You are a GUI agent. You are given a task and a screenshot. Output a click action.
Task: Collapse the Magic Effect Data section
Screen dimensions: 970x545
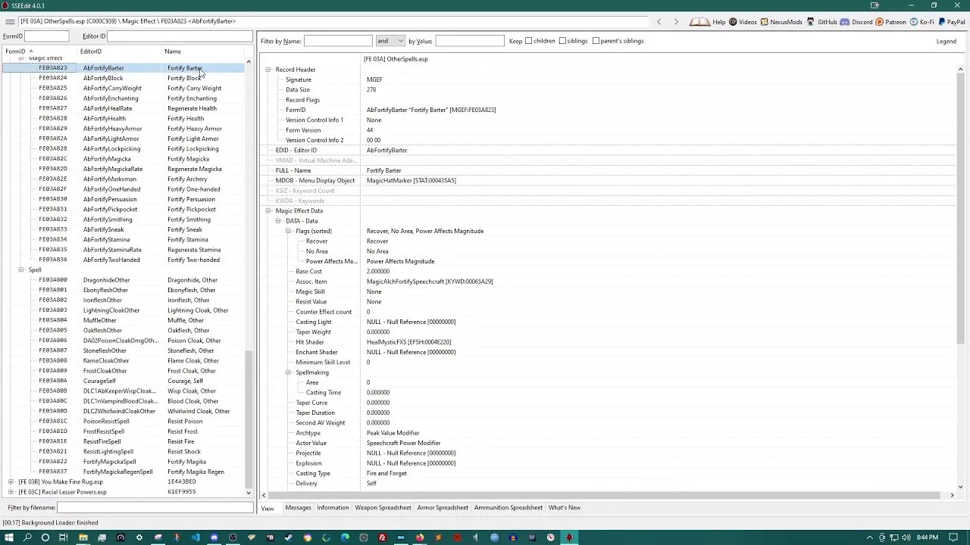(268, 211)
